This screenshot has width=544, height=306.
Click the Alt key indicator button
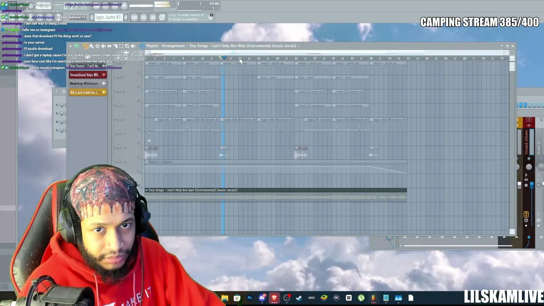153,17
